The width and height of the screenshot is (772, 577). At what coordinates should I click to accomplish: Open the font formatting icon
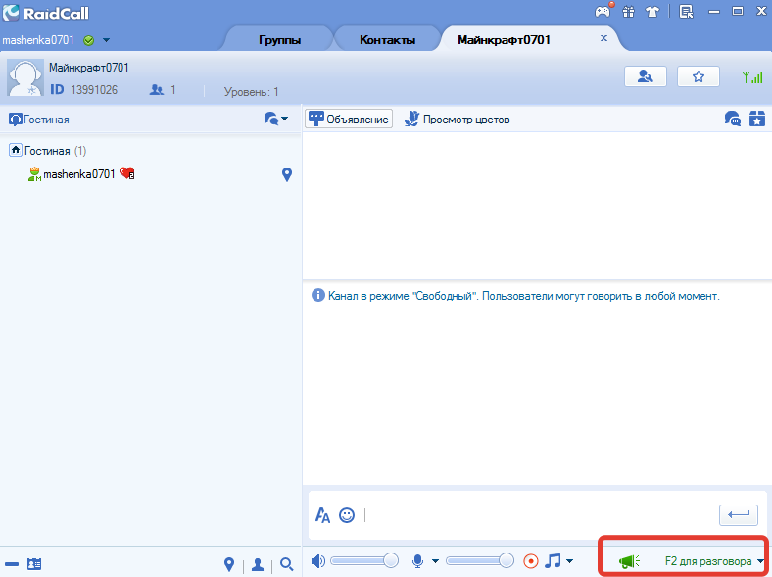click(322, 515)
